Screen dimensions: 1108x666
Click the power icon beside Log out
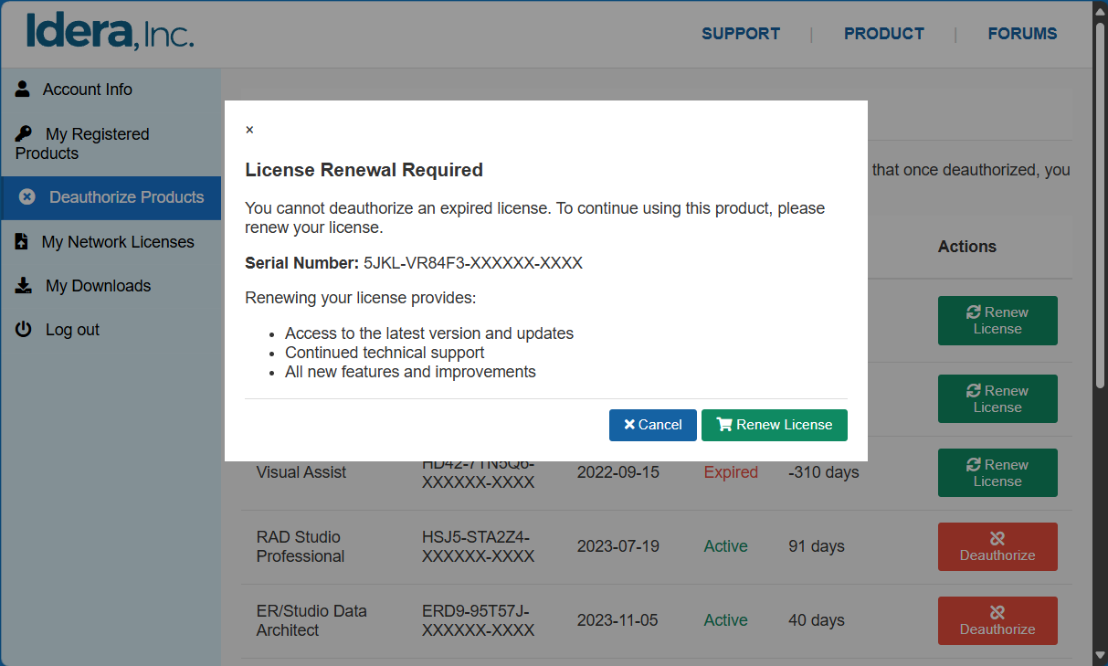click(24, 329)
